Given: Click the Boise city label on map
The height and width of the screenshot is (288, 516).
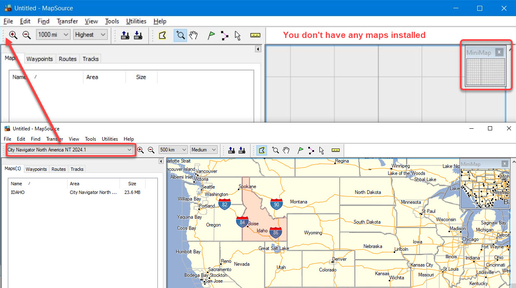Looking at the screenshot, I should pos(253,224).
